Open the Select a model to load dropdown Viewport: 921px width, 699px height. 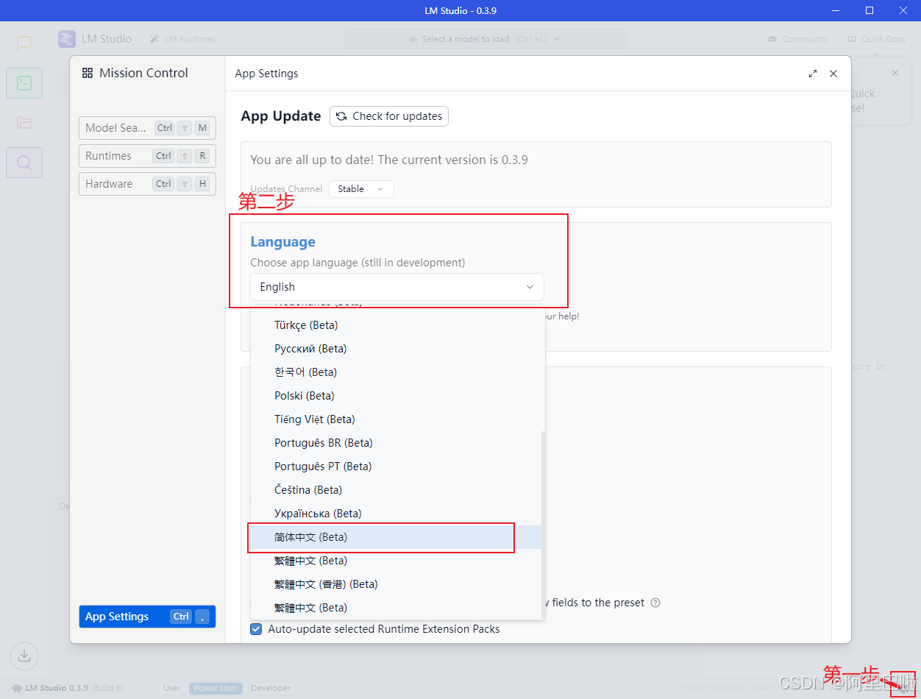click(x=486, y=39)
